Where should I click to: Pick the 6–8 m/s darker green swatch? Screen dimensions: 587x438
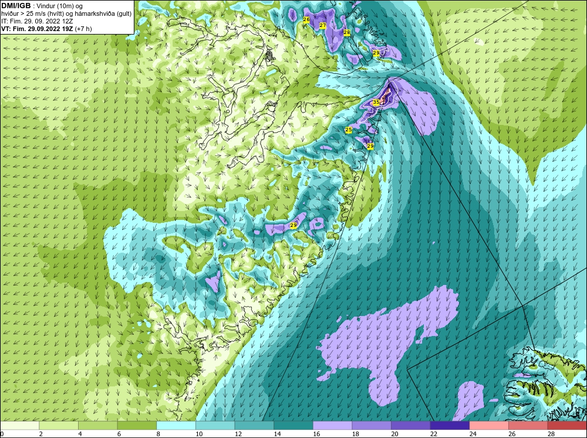click(x=137, y=426)
